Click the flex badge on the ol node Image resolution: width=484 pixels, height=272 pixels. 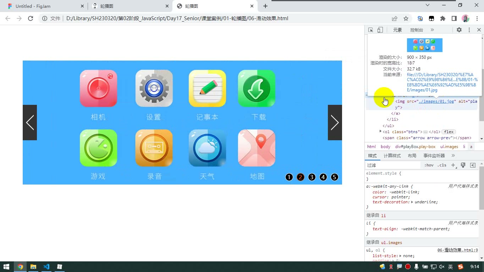(449, 132)
